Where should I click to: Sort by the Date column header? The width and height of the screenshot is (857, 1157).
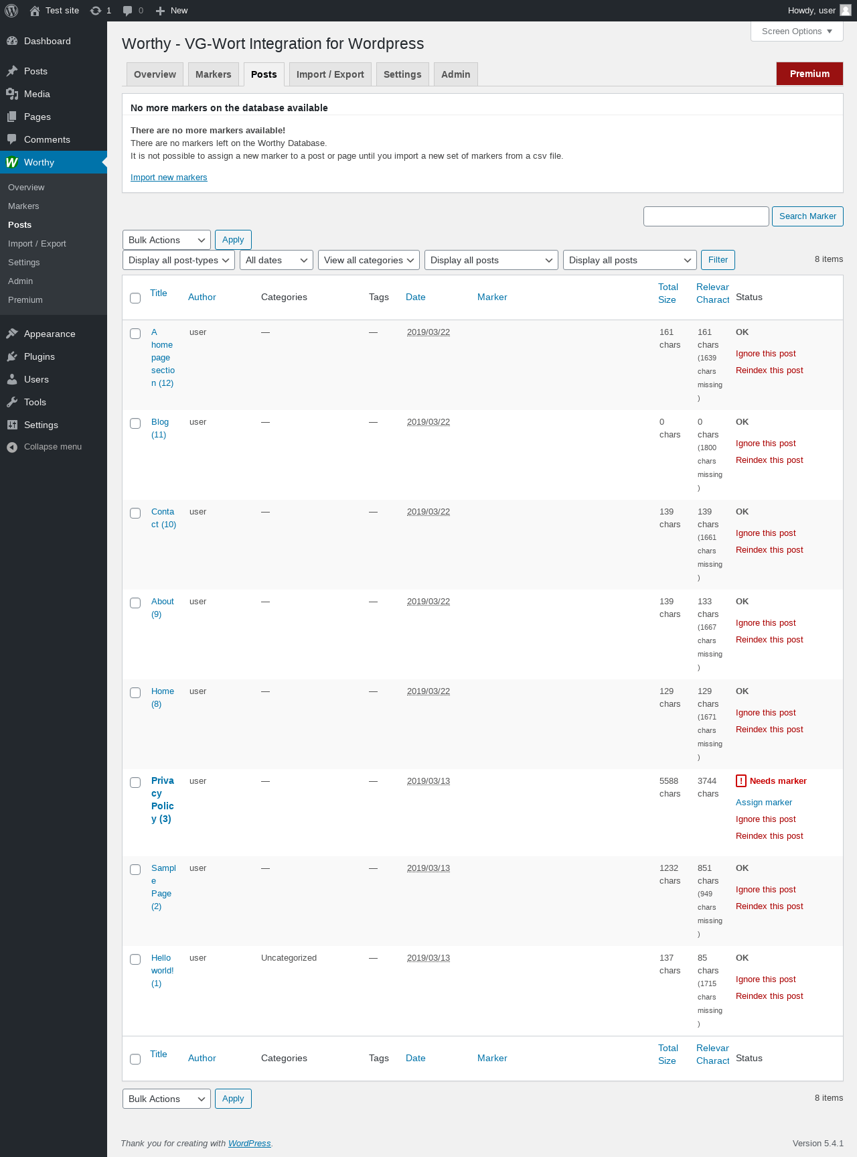(415, 297)
